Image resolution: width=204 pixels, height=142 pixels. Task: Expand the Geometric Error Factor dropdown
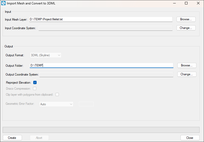click(56, 104)
